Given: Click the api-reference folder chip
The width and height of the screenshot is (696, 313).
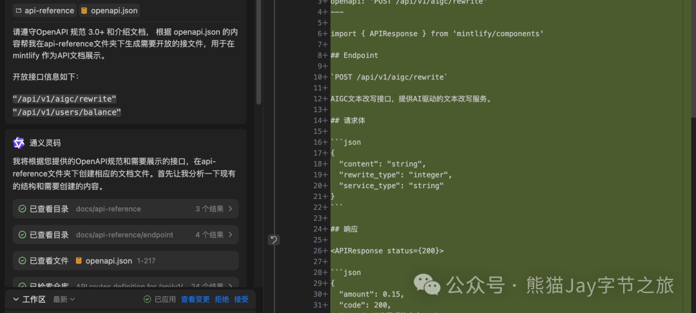Looking at the screenshot, I should pos(44,11).
